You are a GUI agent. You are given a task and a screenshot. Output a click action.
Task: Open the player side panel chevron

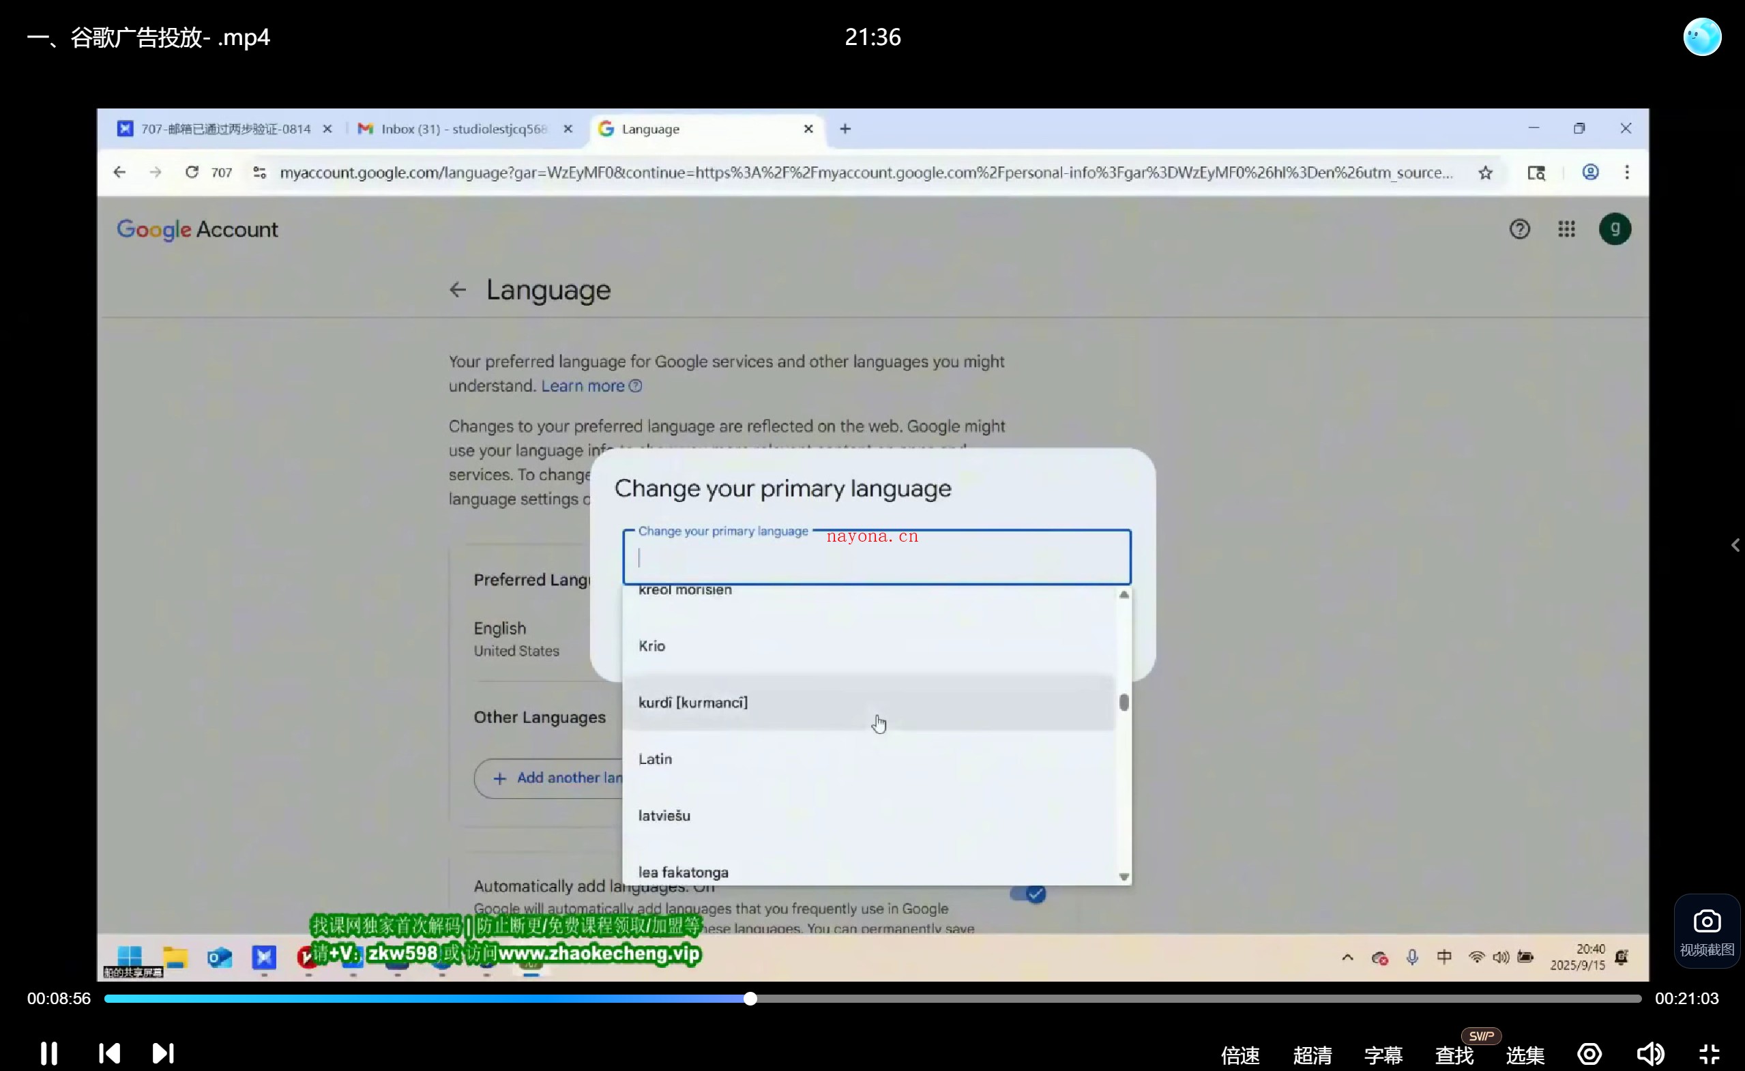coord(1735,544)
